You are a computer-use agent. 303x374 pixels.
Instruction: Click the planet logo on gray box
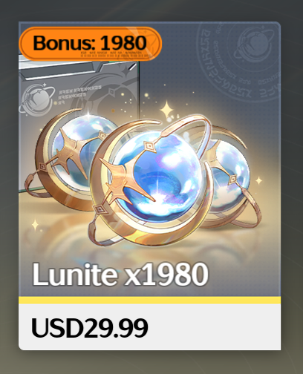click(x=37, y=99)
